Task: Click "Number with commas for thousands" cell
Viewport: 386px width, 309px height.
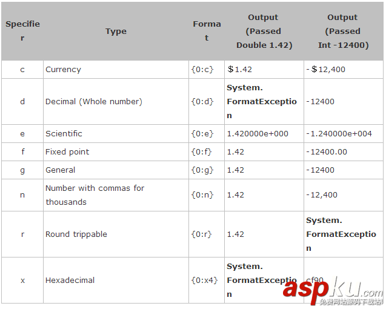Action: (95, 195)
